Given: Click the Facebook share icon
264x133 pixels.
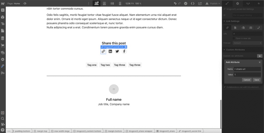Looking at the screenshot, I should click(124, 51).
